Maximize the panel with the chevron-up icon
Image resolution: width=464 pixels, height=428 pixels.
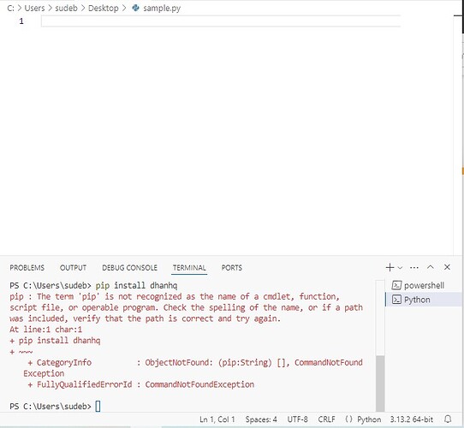(x=431, y=267)
